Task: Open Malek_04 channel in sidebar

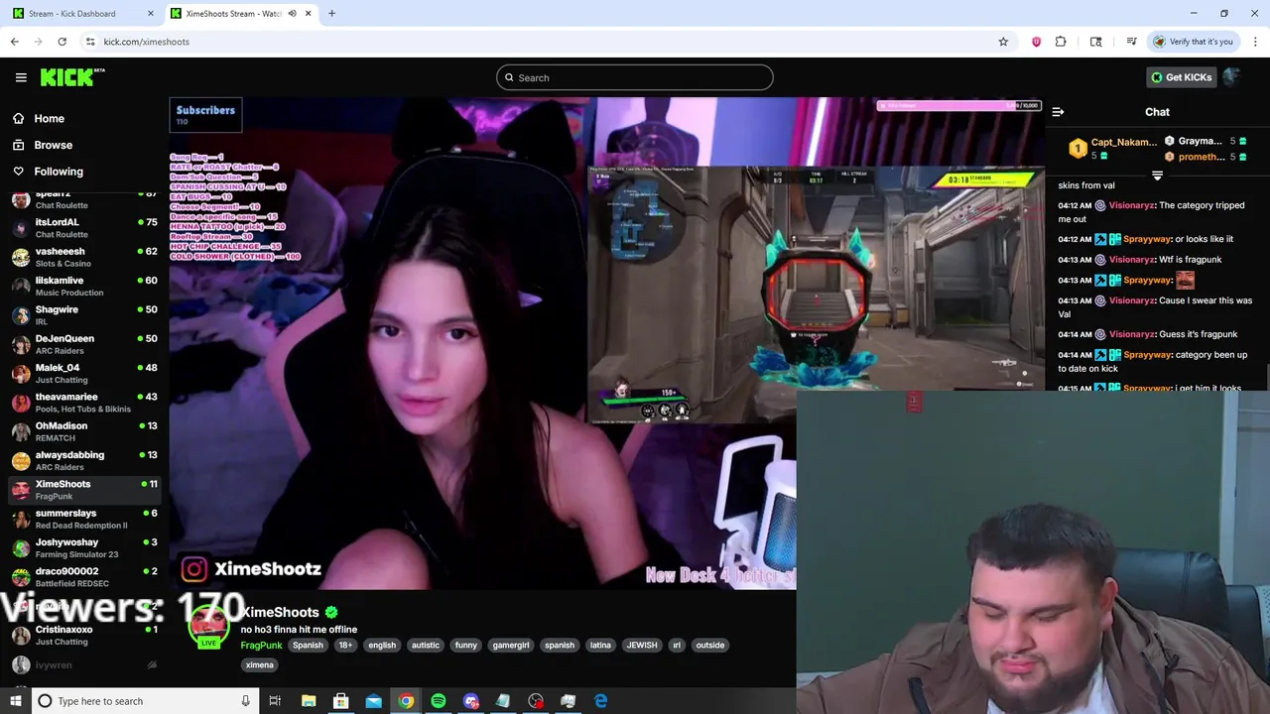Action: tap(84, 373)
